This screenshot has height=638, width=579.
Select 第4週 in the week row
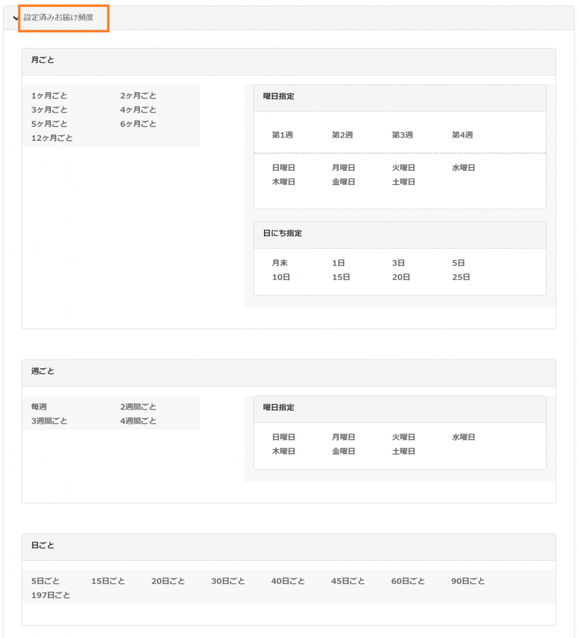(462, 135)
